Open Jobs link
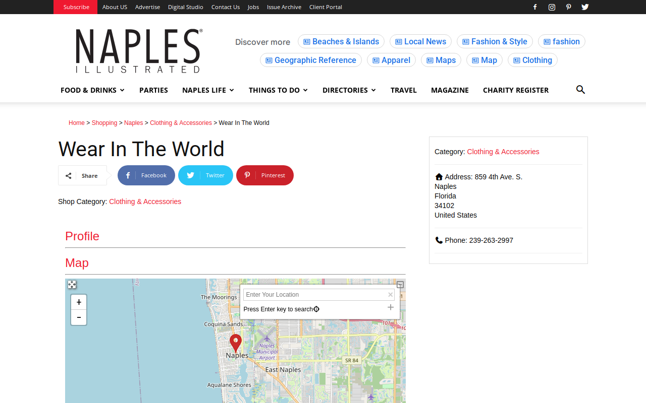The image size is (646, 403). [253, 7]
